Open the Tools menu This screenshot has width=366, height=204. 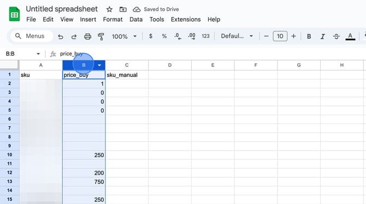click(x=157, y=19)
